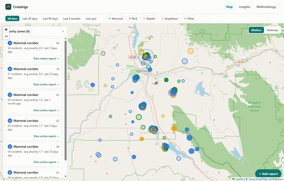The height and width of the screenshot is (181, 284).
Task: Click the small orange ring marker west of Kremmling
Action: click(x=105, y=85)
